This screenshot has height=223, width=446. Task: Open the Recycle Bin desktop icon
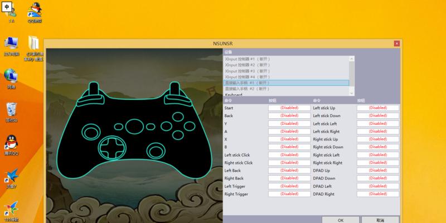pyautogui.click(x=11, y=112)
